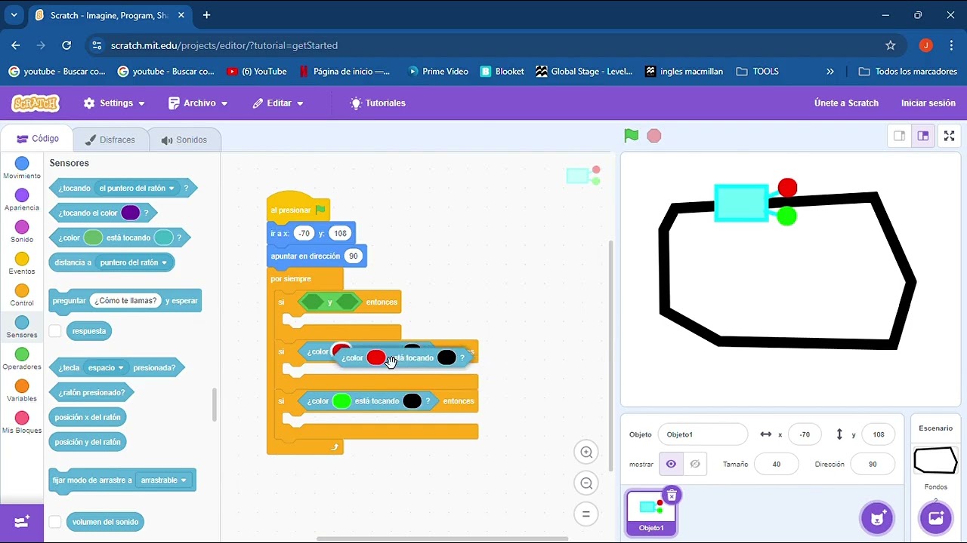Select the Control block category
This screenshot has width=967, height=543.
click(22, 295)
